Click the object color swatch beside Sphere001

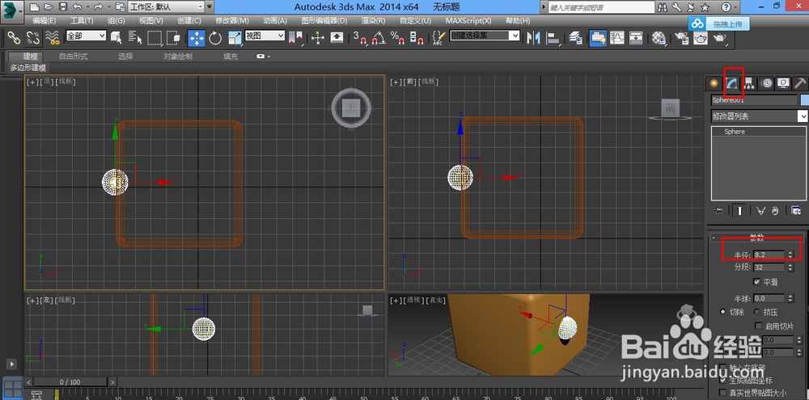(804, 100)
